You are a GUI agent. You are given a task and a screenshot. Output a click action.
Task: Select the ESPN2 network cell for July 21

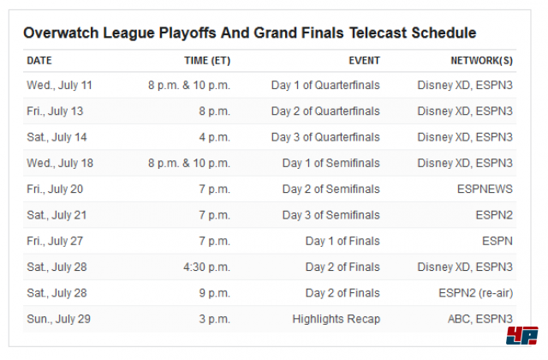tap(494, 215)
